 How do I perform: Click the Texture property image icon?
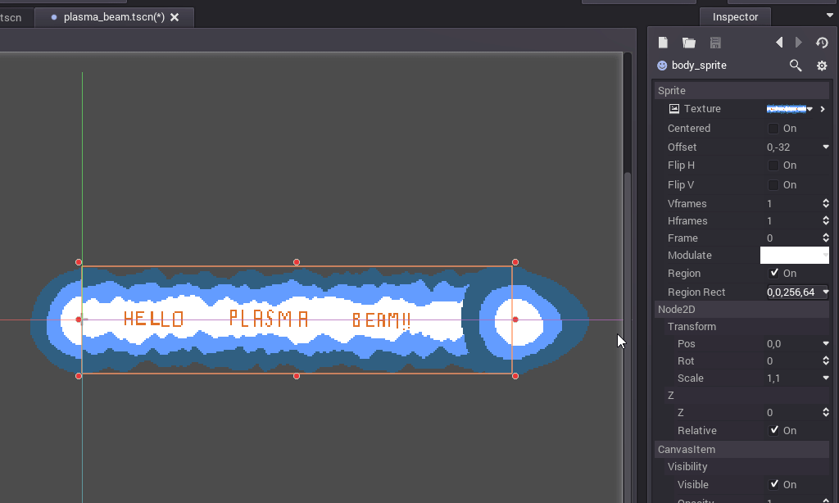tap(674, 109)
